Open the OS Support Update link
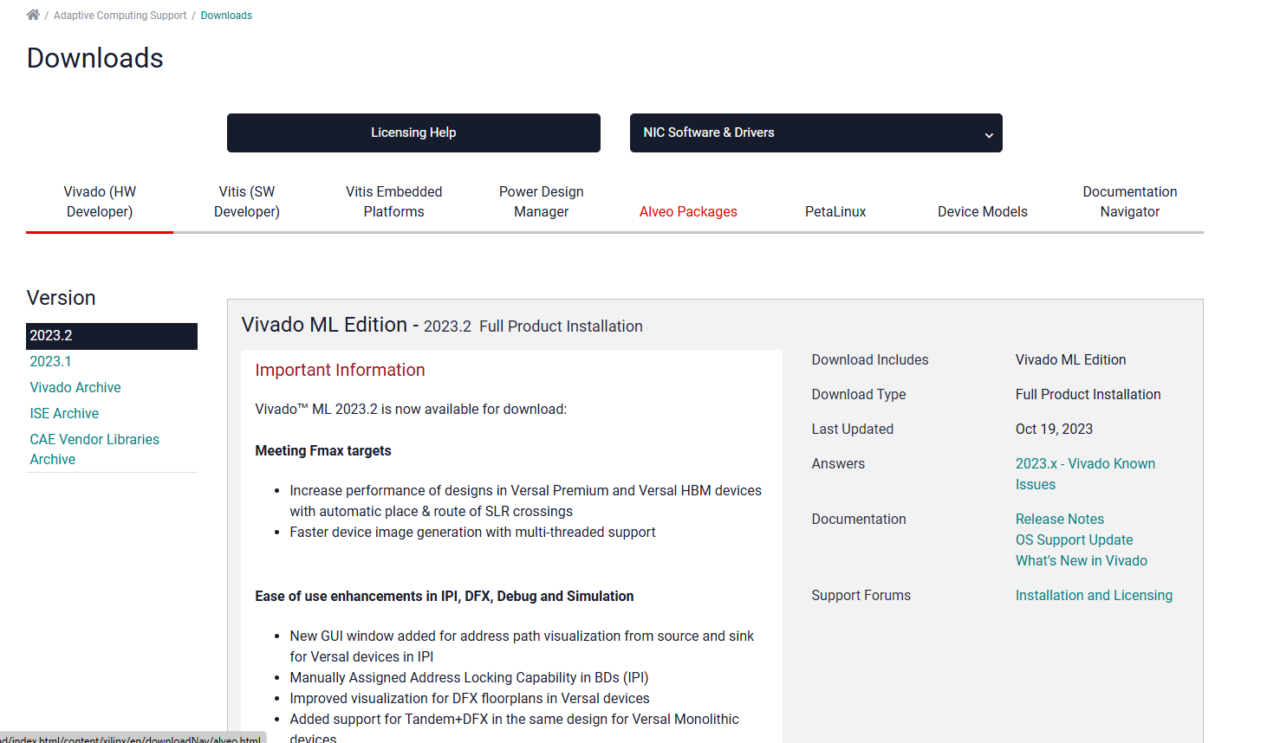This screenshot has width=1267, height=743. pyautogui.click(x=1074, y=539)
